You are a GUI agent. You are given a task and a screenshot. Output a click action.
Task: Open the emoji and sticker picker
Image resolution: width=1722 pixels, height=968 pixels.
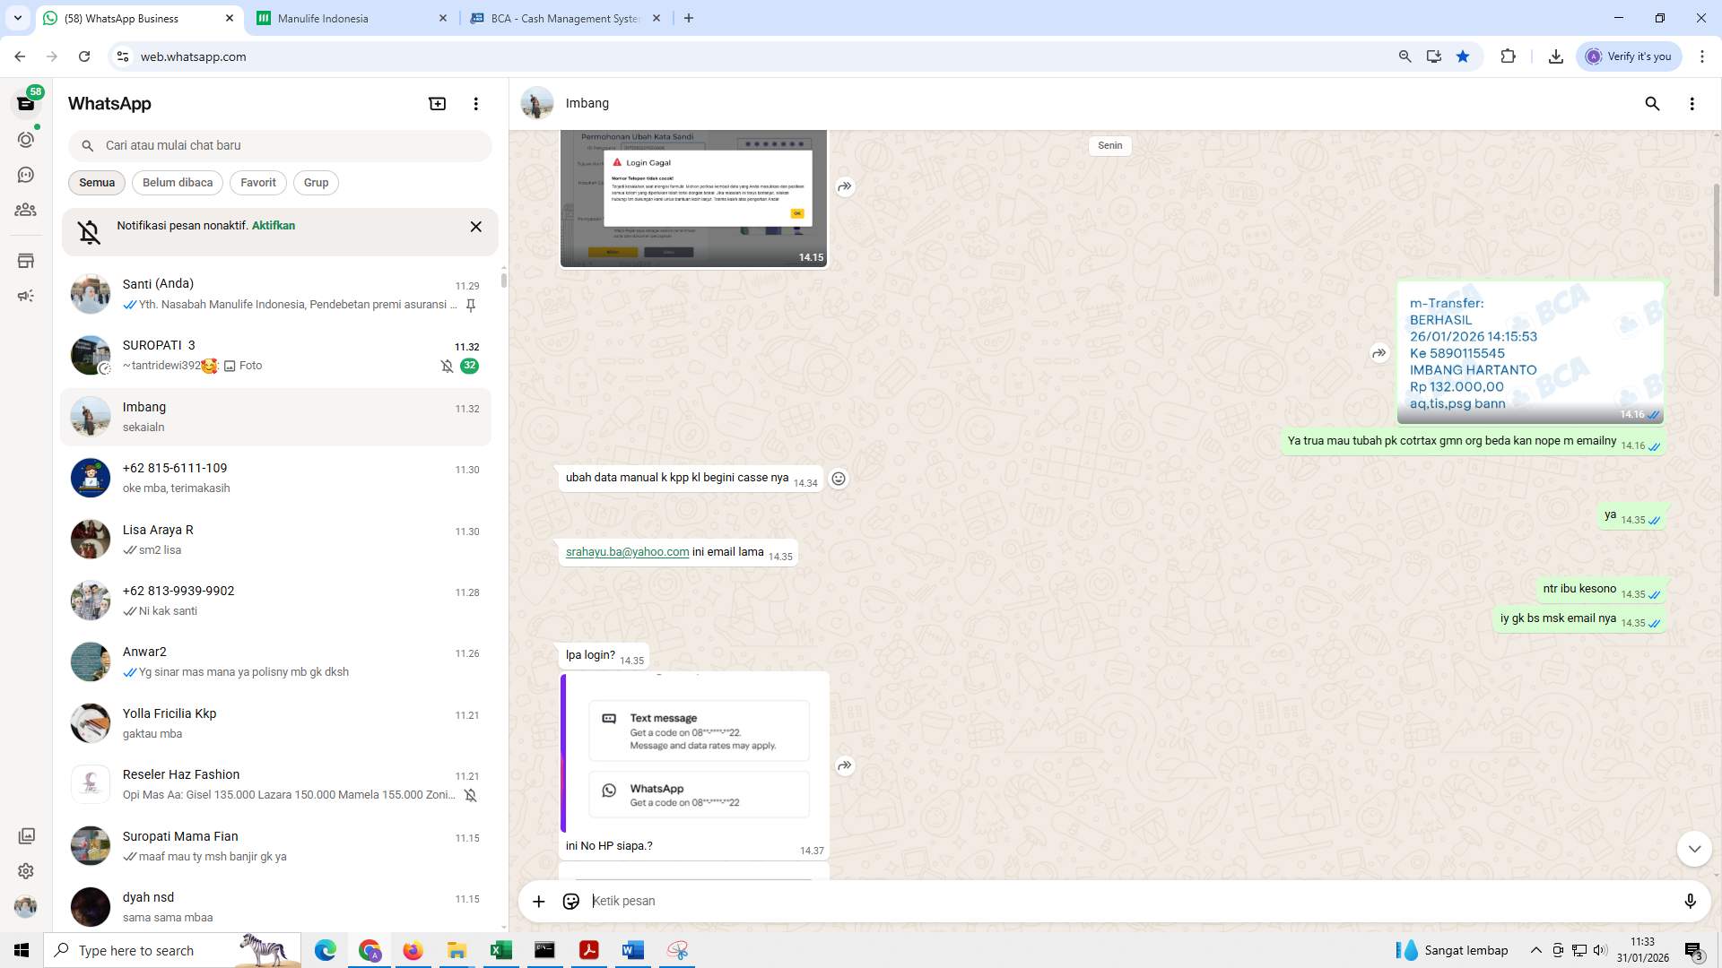pyautogui.click(x=571, y=901)
